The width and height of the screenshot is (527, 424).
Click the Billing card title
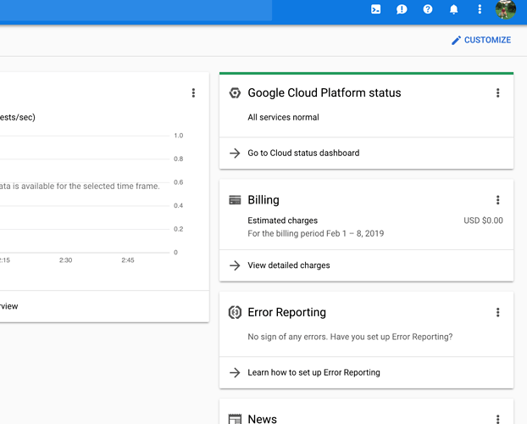[263, 200]
